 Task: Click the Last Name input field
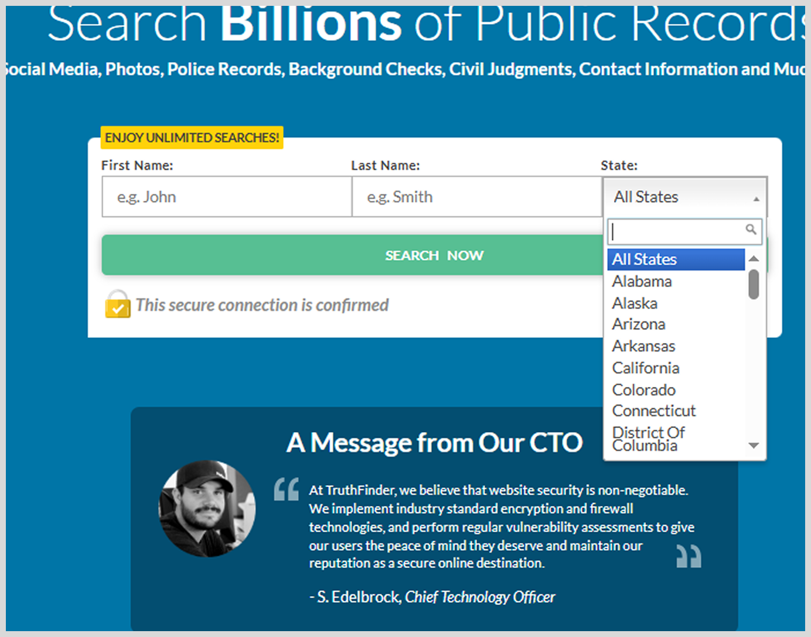pyautogui.click(x=477, y=197)
